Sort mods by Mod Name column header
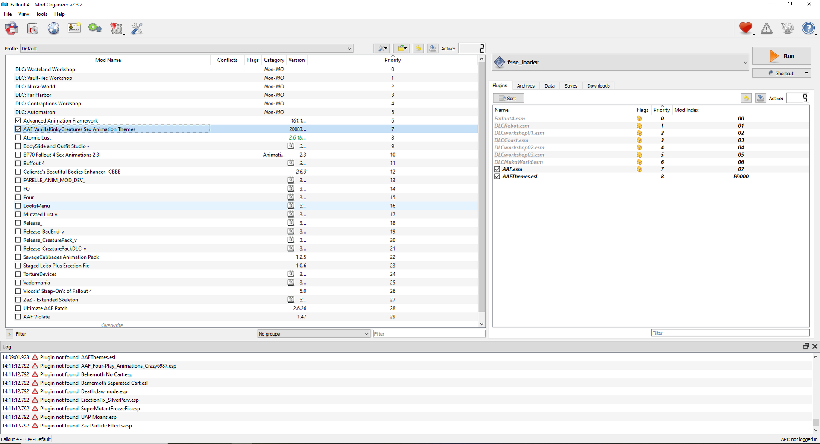This screenshot has width=820, height=444. click(x=108, y=60)
